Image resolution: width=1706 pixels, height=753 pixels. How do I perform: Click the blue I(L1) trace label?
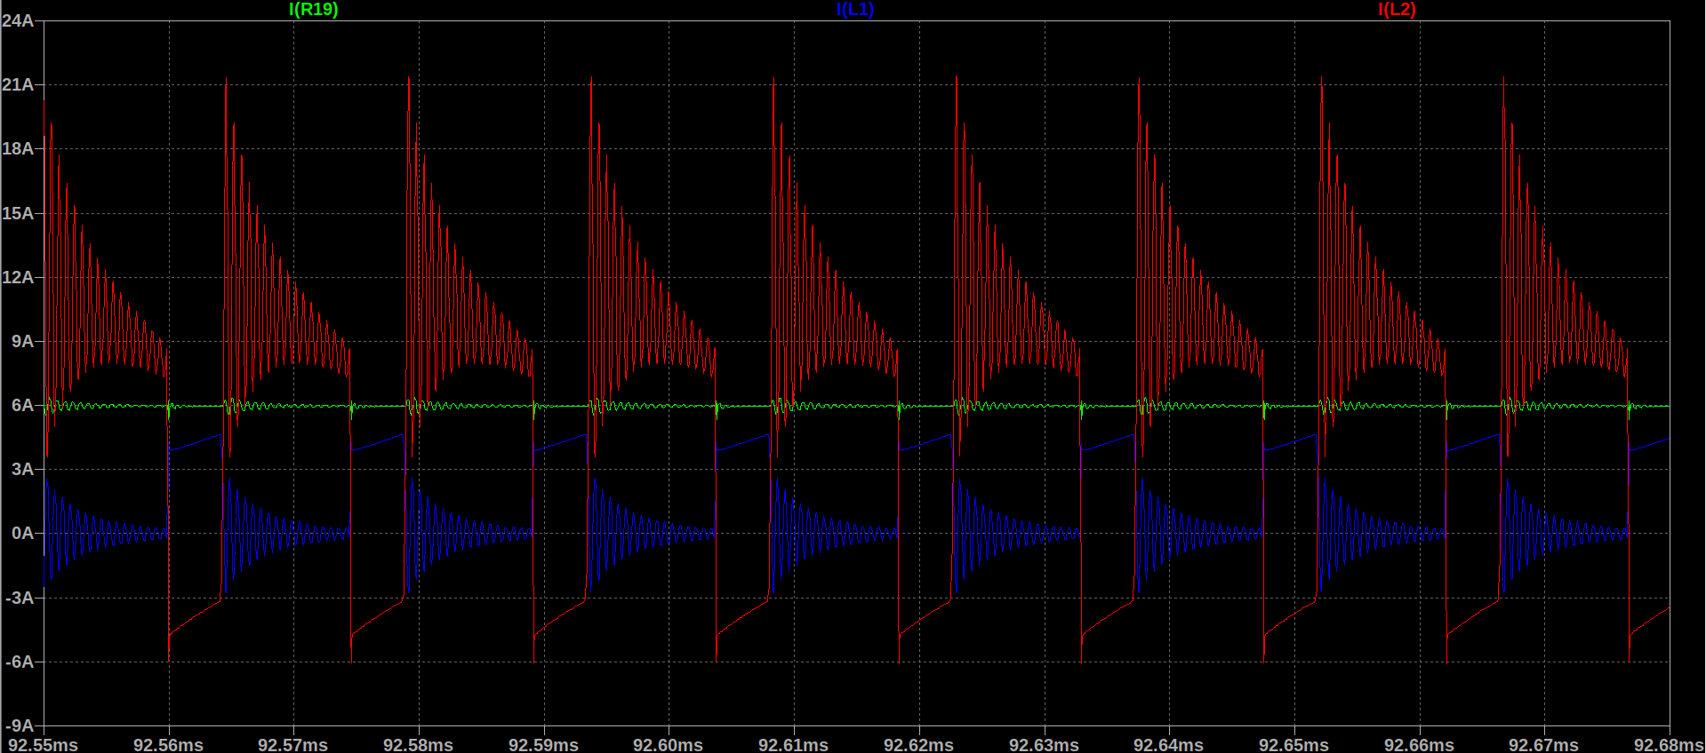pyautogui.click(x=854, y=10)
